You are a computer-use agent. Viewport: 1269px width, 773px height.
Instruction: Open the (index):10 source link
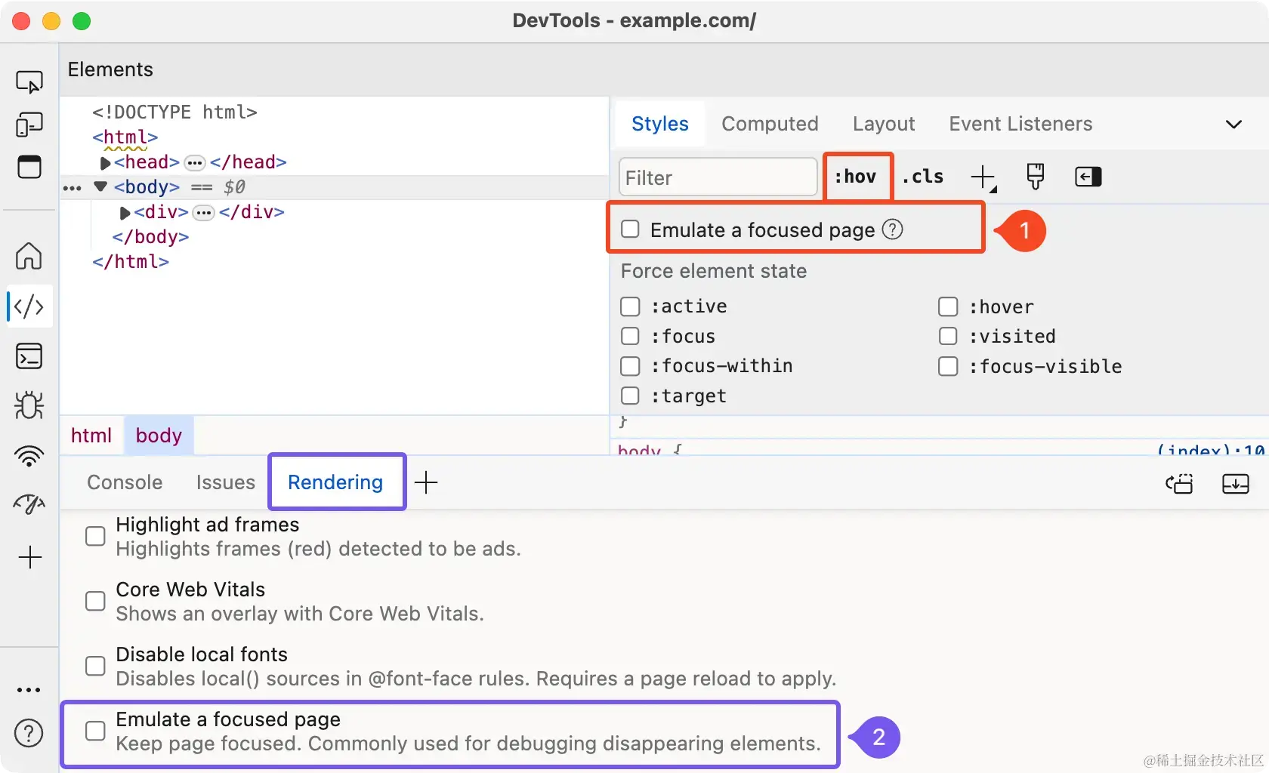pyautogui.click(x=1211, y=450)
